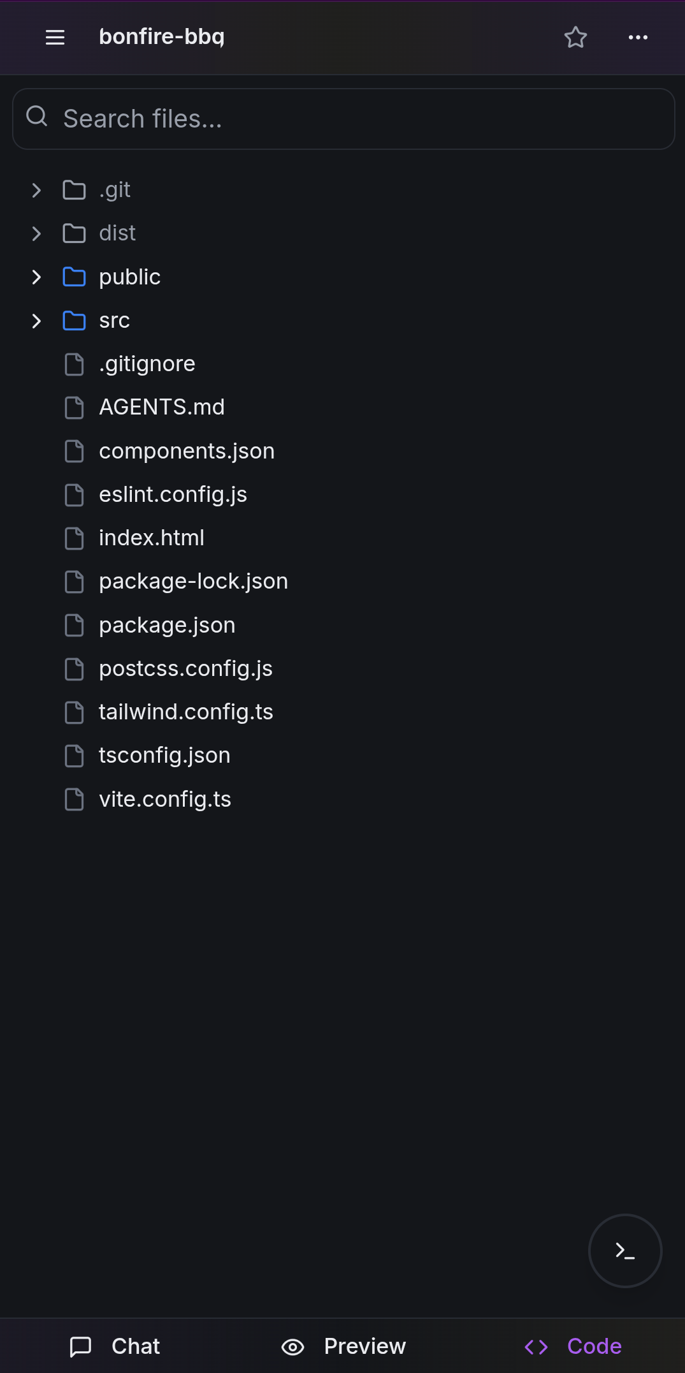Open the package.json file
The height and width of the screenshot is (1373, 685).
click(166, 625)
